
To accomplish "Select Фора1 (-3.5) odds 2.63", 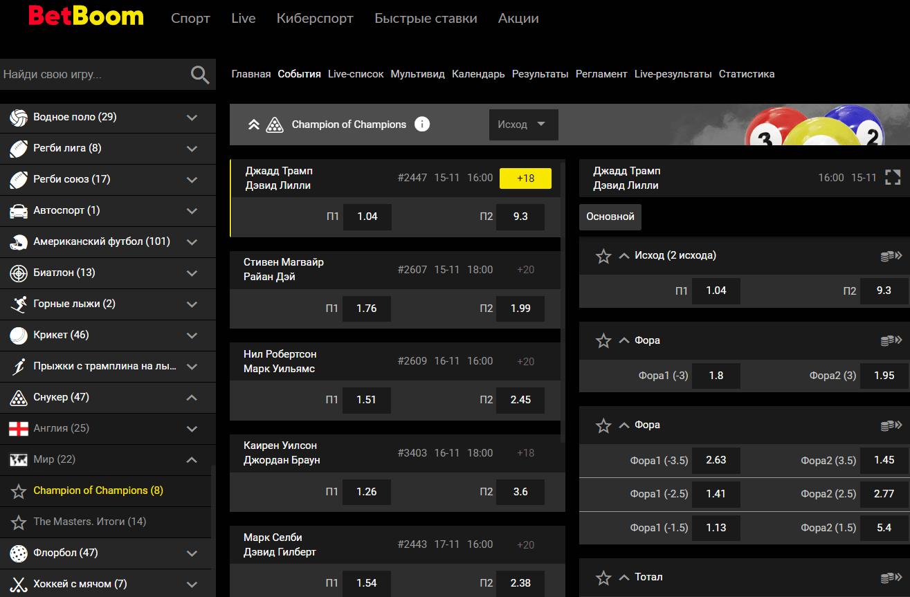I will (x=716, y=460).
